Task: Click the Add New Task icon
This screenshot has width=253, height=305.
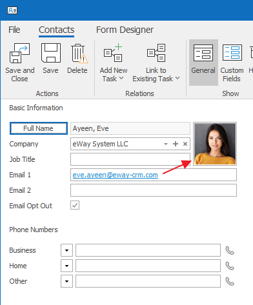Action: [113, 53]
